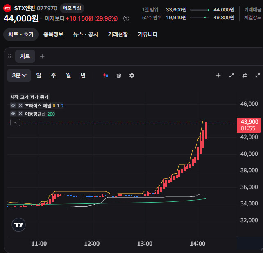
Task: Click the 44,000원 current price text
Action: (21, 18)
